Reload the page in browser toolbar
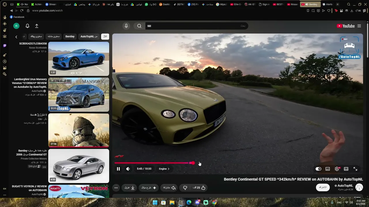Image resolution: width=369 pixels, height=207 pixels. pos(22,11)
